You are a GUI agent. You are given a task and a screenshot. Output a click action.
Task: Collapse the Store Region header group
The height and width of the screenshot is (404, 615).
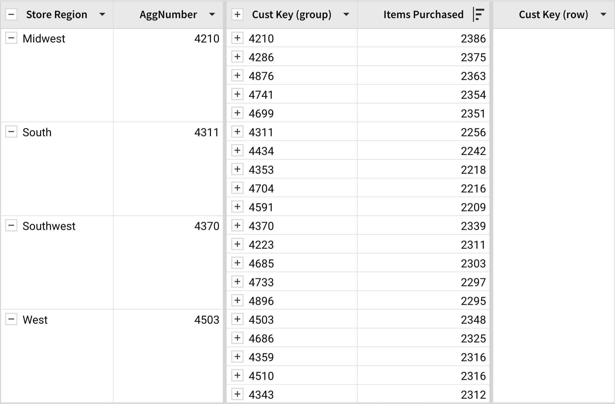tap(12, 14)
